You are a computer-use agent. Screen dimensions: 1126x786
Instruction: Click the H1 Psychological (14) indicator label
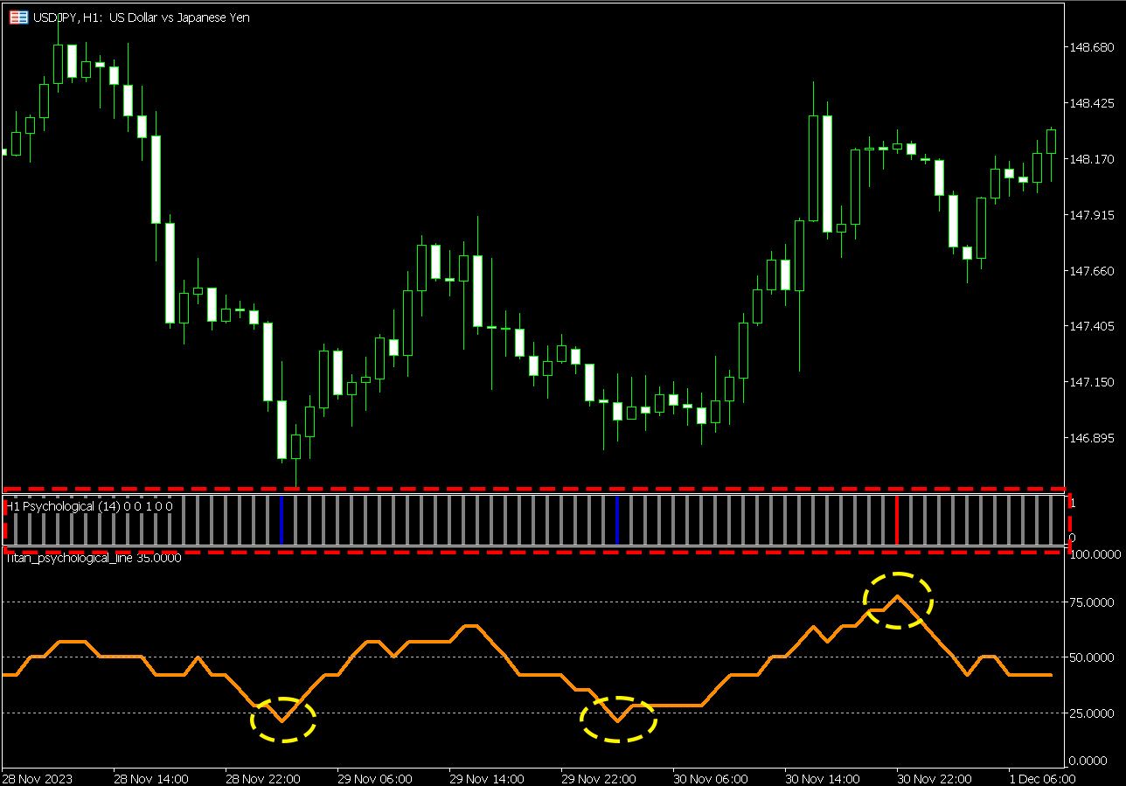point(90,505)
